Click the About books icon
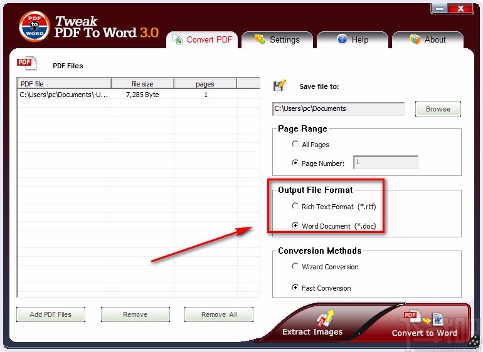Image resolution: width=483 pixels, height=352 pixels. [x=415, y=39]
